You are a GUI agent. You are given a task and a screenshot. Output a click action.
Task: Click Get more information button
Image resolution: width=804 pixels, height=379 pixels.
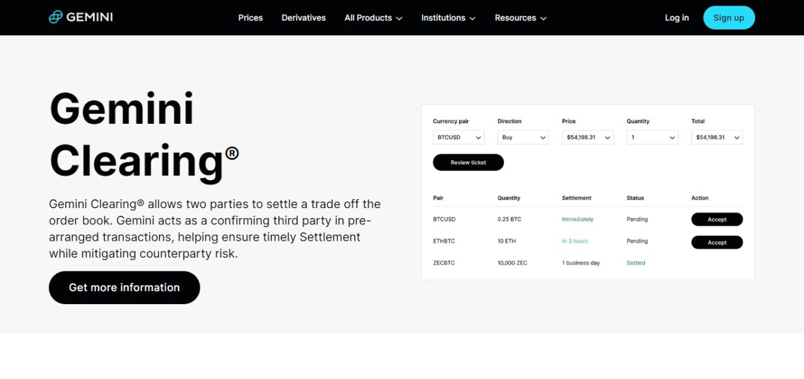124,287
